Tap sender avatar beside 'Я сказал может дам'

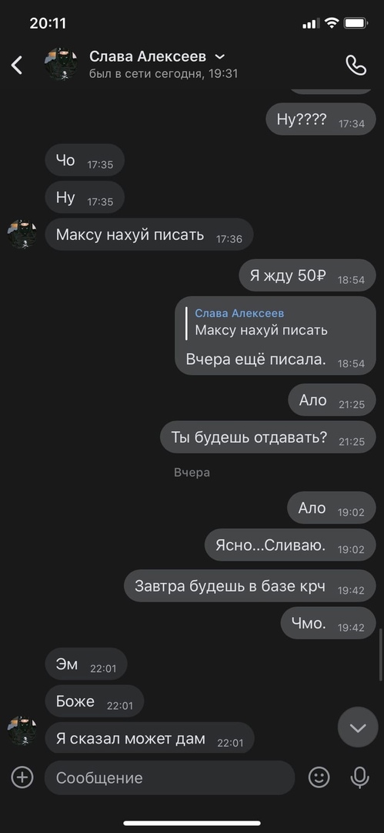click(22, 730)
